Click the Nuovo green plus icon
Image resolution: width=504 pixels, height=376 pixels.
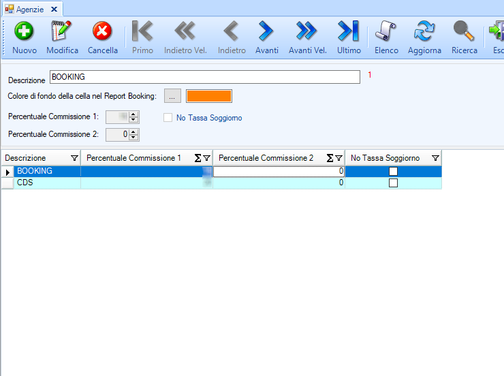(x=25, y=31)
